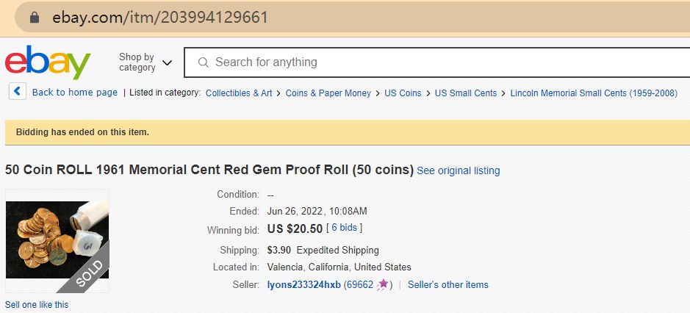Viewport: 690px width, 313px height.
Task: Open the Back to home page link
Action: (x=74, y=93)
